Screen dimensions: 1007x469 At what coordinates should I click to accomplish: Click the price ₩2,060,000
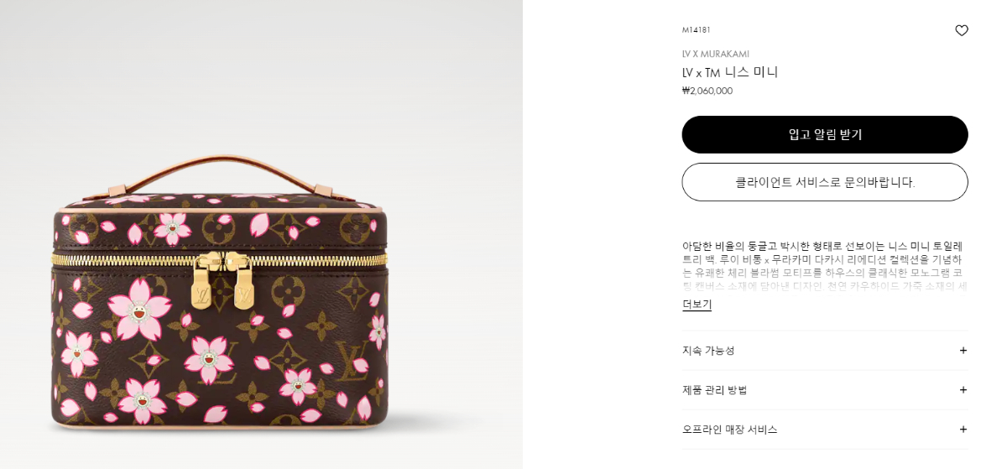707,91
